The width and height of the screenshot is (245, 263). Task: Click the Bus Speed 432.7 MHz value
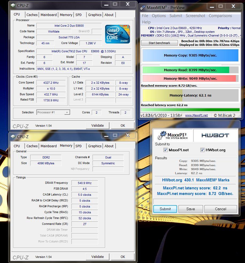[x=51, y=94]
